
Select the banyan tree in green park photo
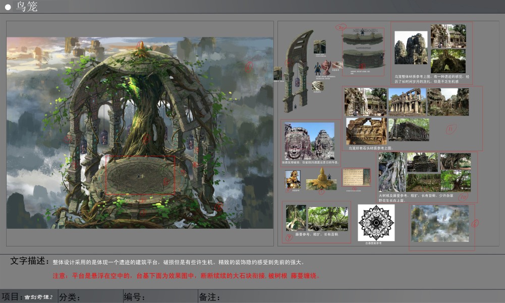point(456,181)
